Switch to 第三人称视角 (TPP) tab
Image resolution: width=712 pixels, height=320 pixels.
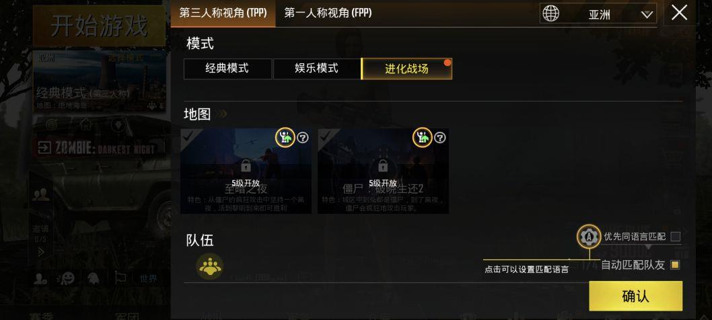(x=223, y=13)
